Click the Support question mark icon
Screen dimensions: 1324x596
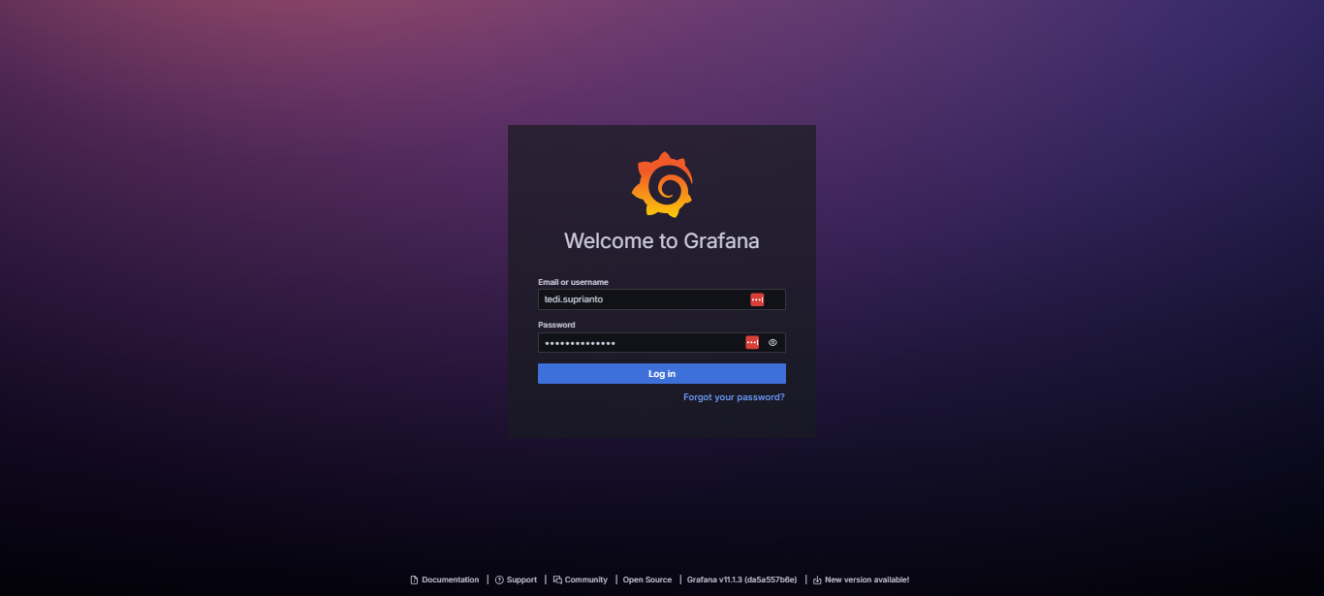click(499, 580)
